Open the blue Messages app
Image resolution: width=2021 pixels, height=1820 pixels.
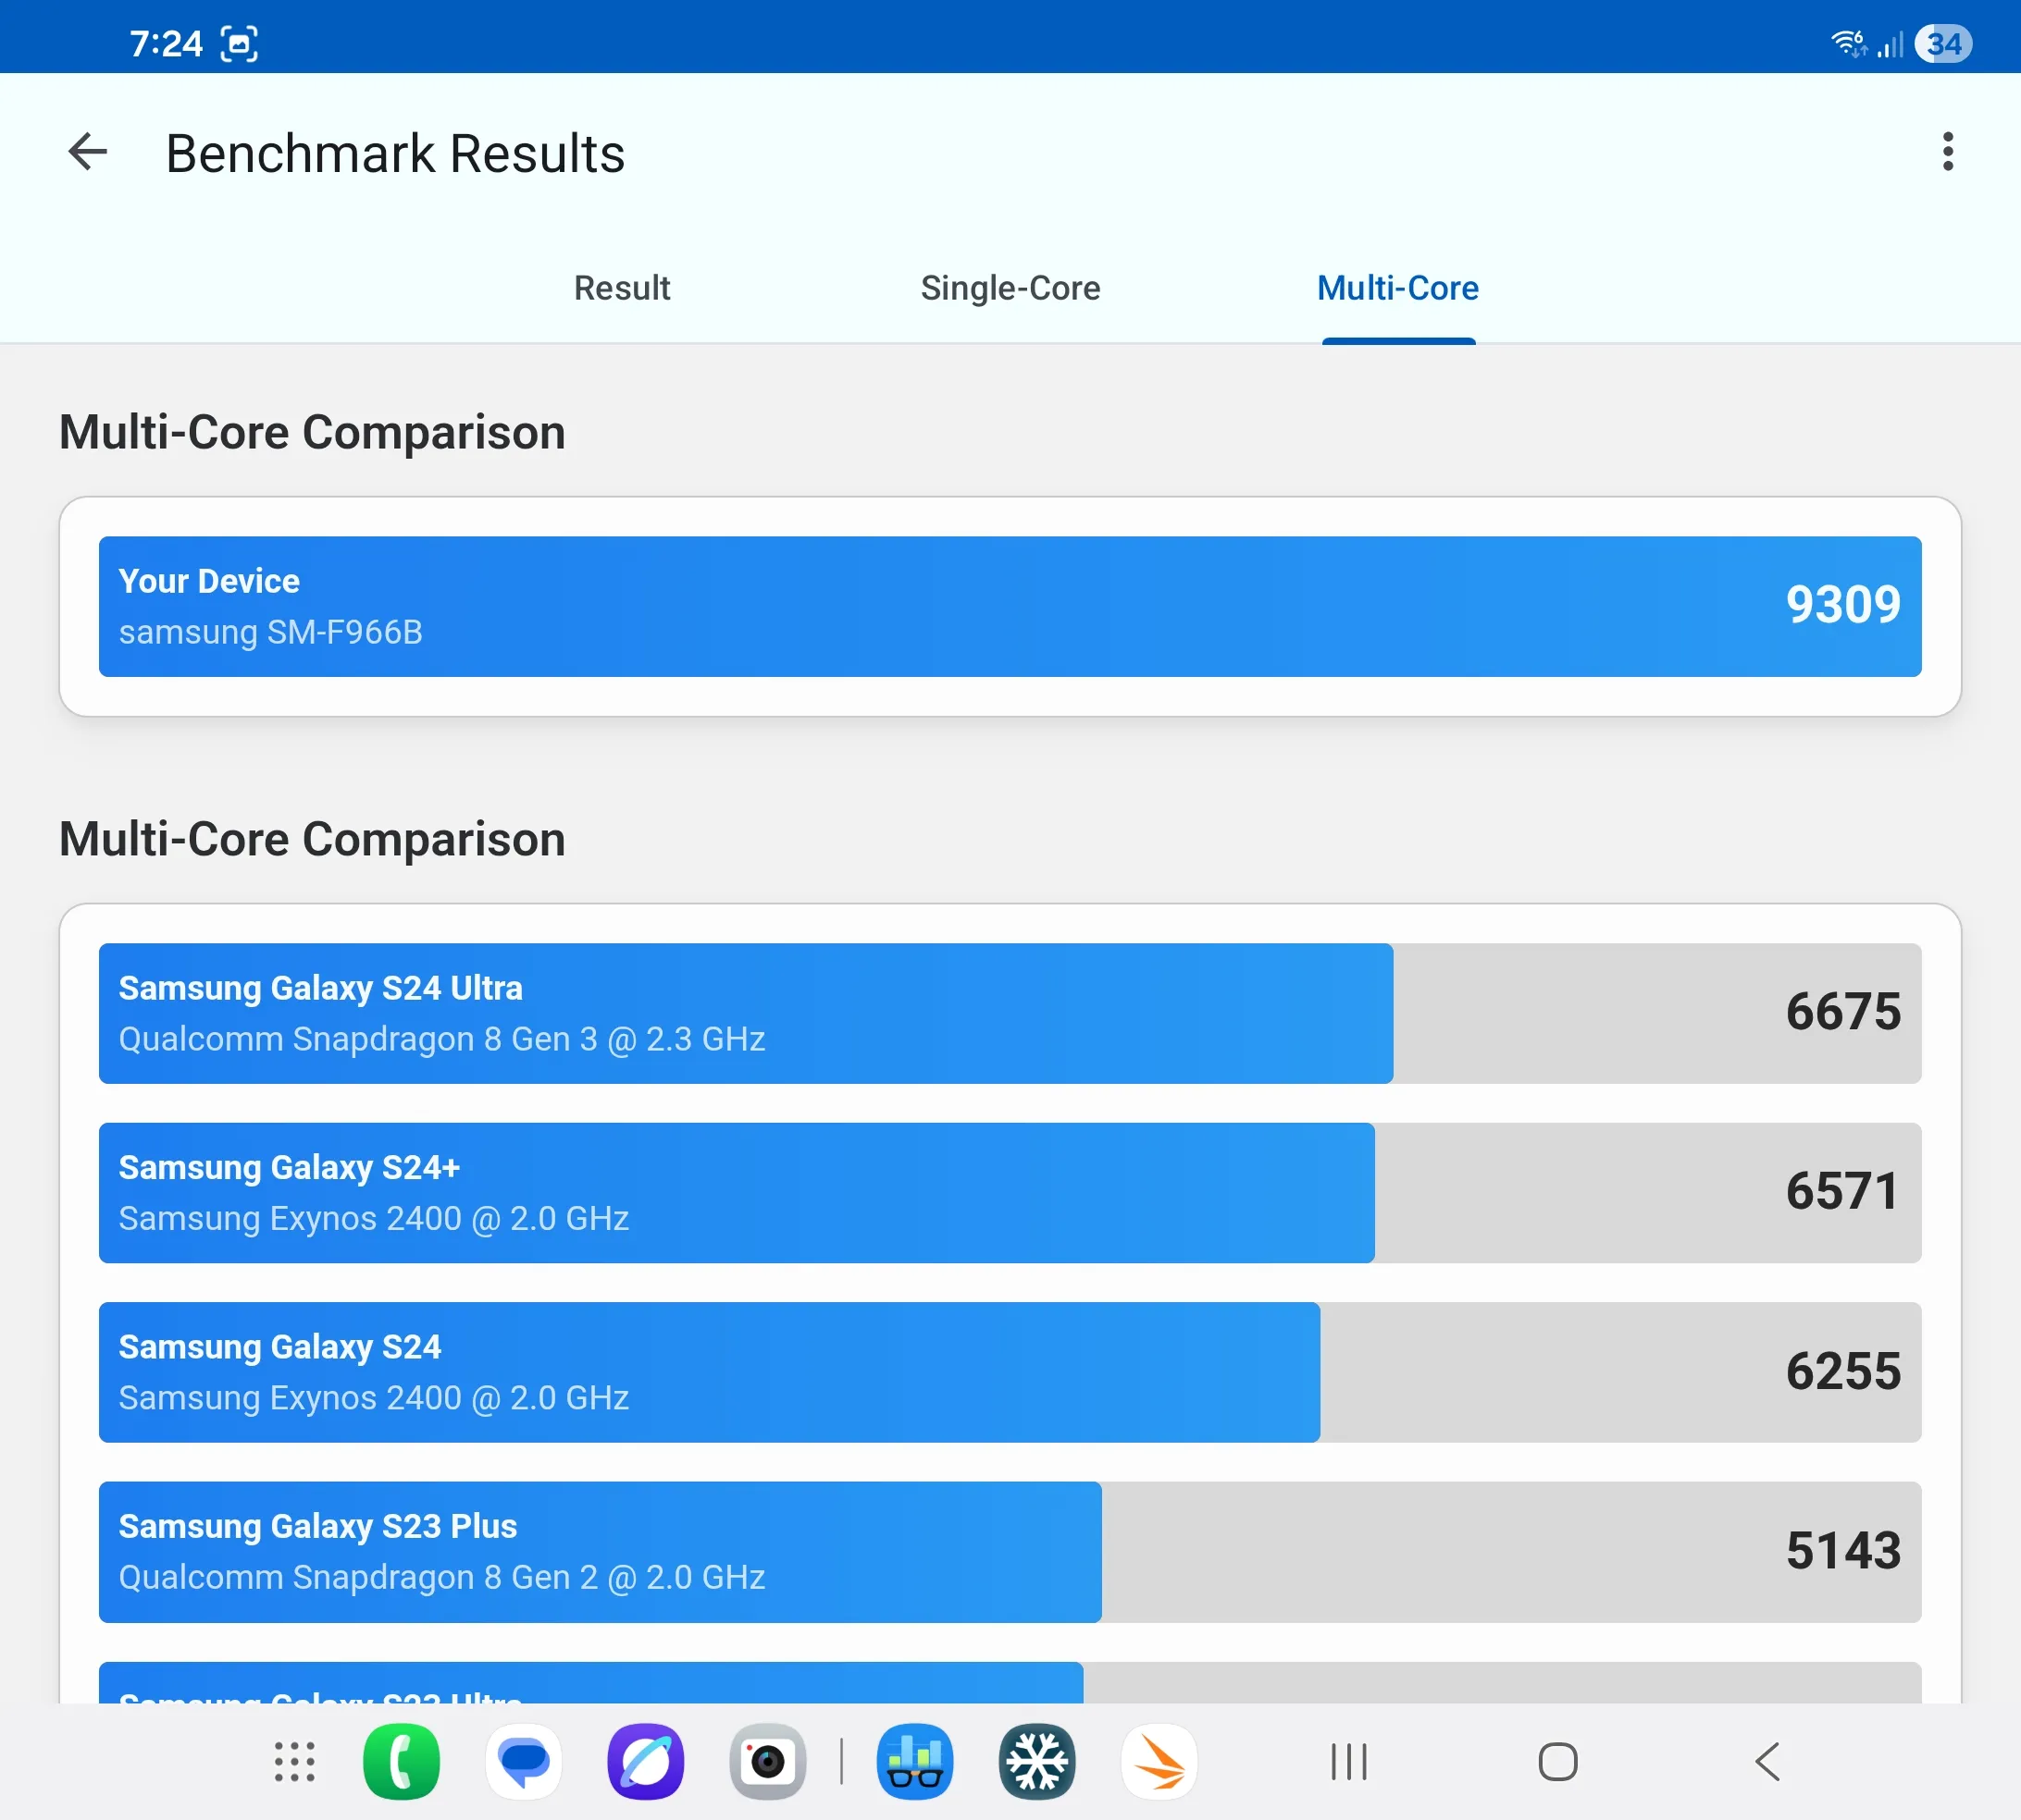[523, 1762]
